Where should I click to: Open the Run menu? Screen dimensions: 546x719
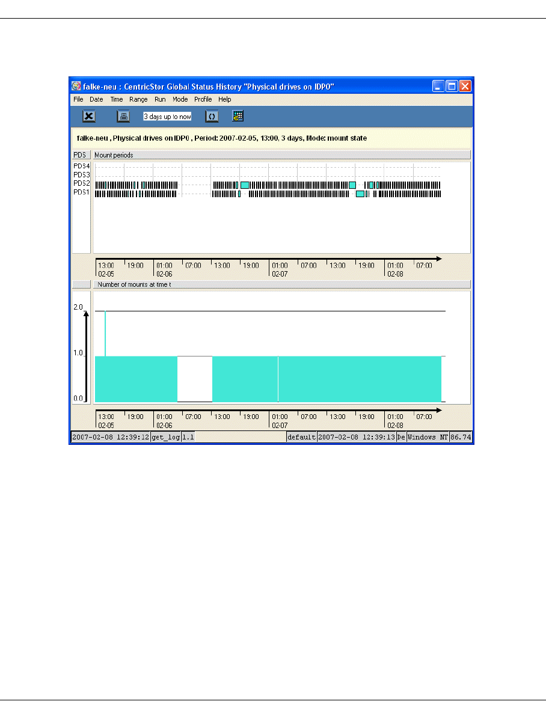point(160,99)
